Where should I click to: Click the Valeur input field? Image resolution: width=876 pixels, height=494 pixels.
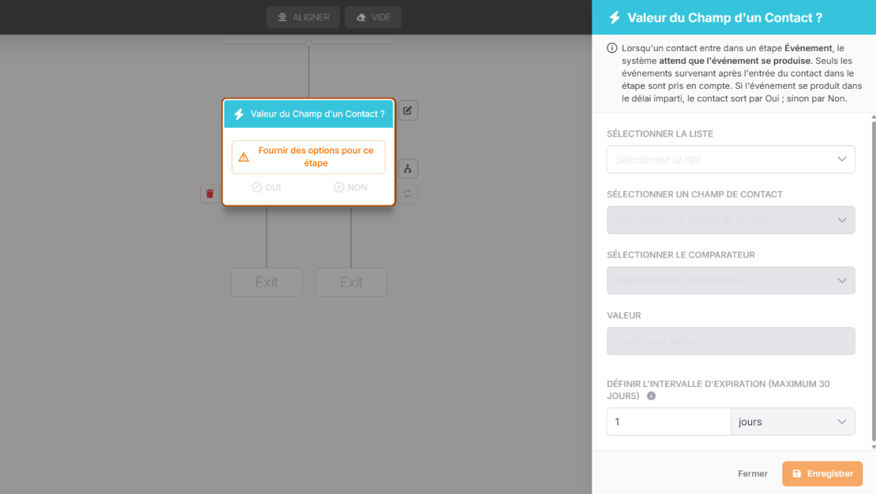click(x=730, y=341)
